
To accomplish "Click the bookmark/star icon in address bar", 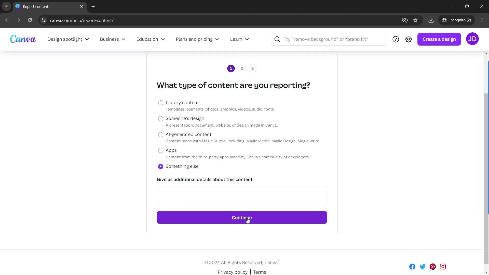I will pos(415,20).
